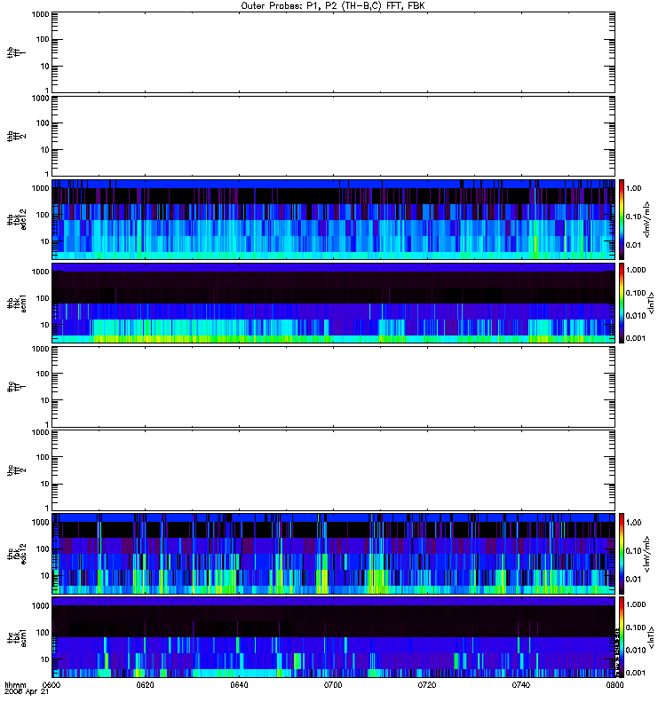Click the 100 tick label of thb fbk scm1

pos(43,298)
